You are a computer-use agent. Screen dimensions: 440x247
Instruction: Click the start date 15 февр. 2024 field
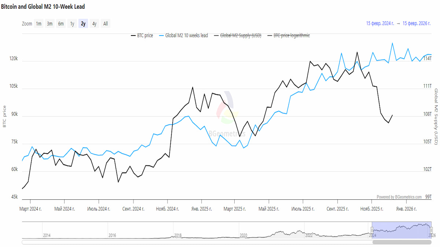pyautogui.click(x=380, y=23)
